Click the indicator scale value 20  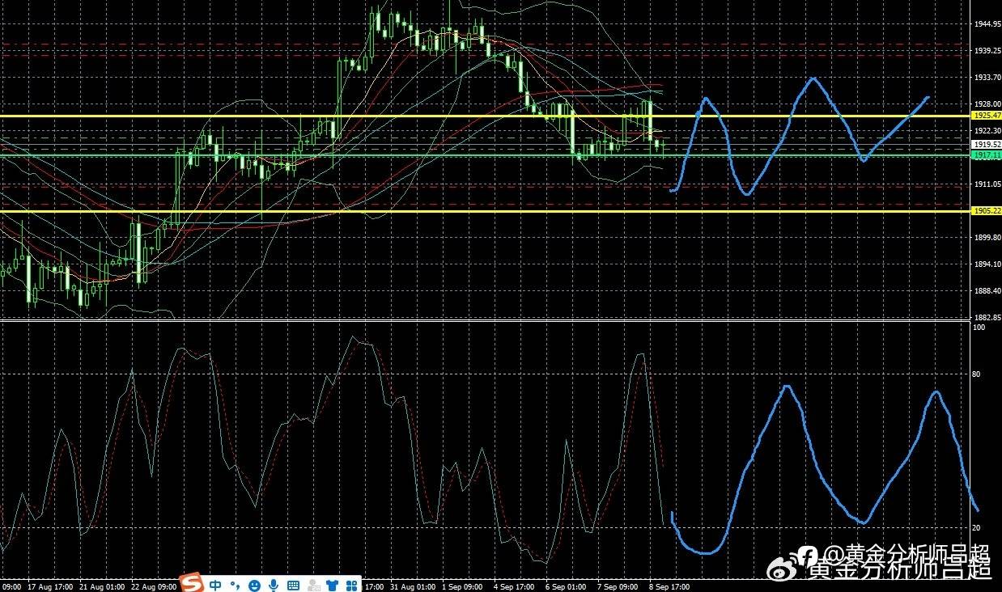tap(976, 527)
